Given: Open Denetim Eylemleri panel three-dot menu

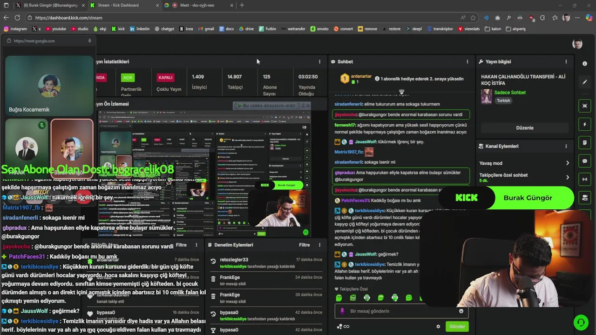Looking at the screenshot, I should click(x=319, y=245).
